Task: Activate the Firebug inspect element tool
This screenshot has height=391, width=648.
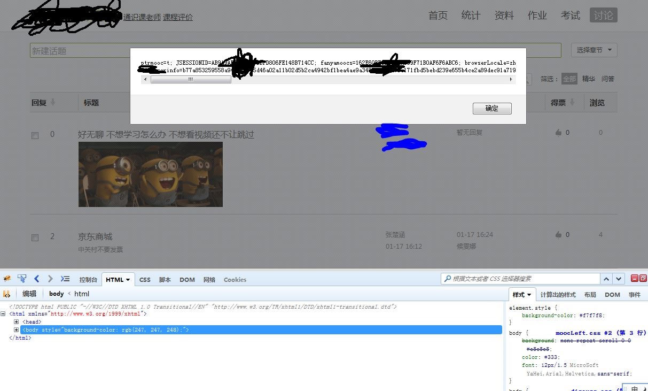Action: [x=22, y=279]
